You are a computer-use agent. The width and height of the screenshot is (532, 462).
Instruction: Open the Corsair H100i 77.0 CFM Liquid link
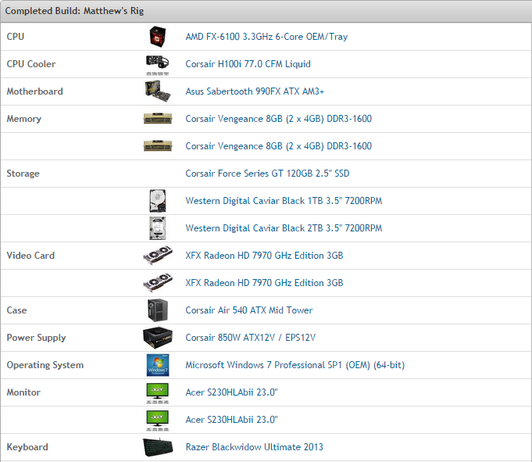(248, 64)
